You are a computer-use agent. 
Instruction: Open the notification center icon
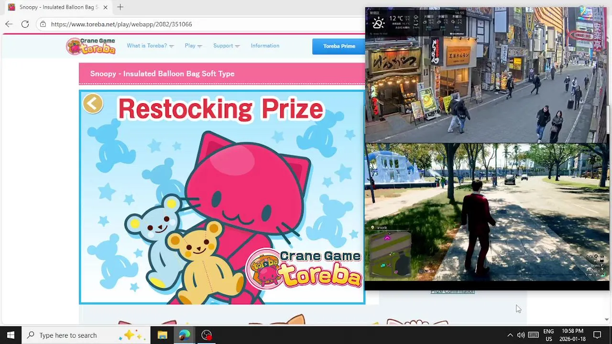(597, 335)
